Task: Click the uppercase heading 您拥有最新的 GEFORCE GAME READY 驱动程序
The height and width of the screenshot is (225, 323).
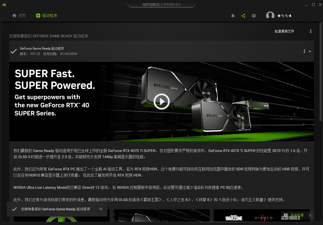Action: [x=49, y=36]
